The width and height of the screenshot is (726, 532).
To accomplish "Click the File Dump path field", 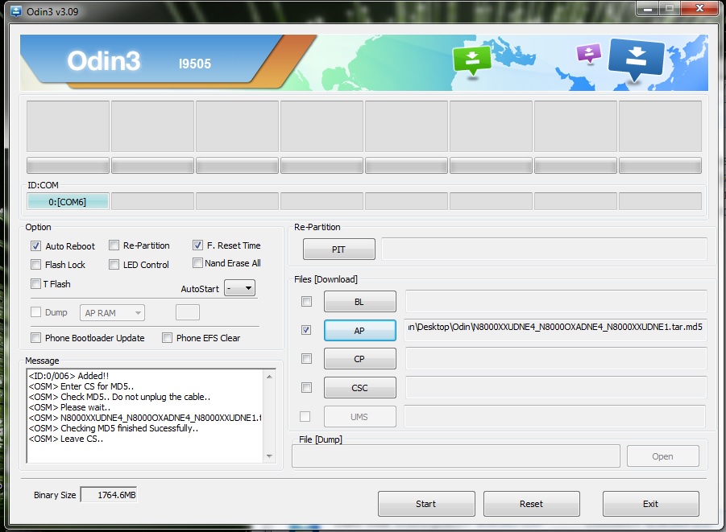I will pyautogui.click(x=456, y=456).
